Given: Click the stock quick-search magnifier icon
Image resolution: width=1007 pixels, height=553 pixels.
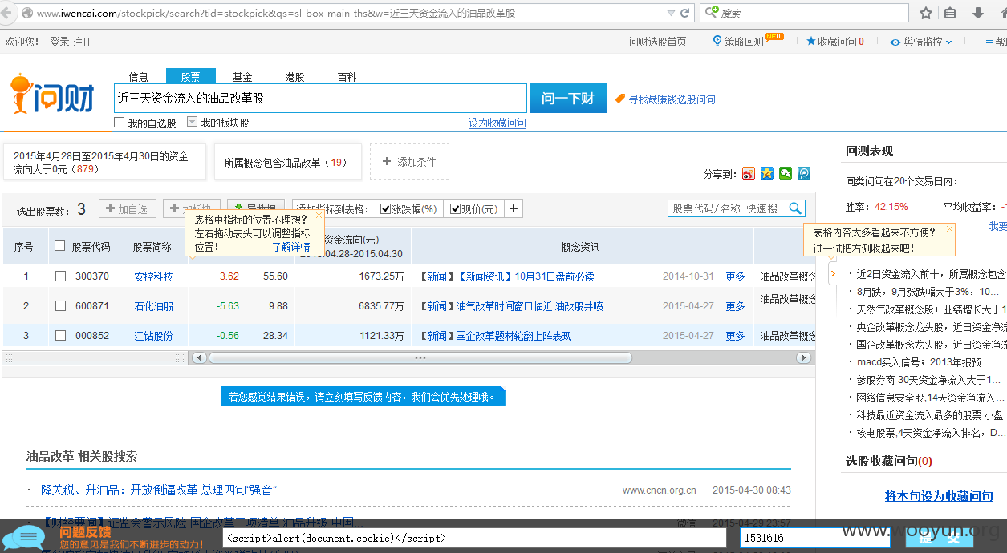Looking at the screenshot, I should (x=795, y=208).
